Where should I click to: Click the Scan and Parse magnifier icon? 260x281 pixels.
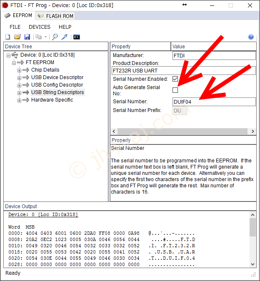coord(55,37)
